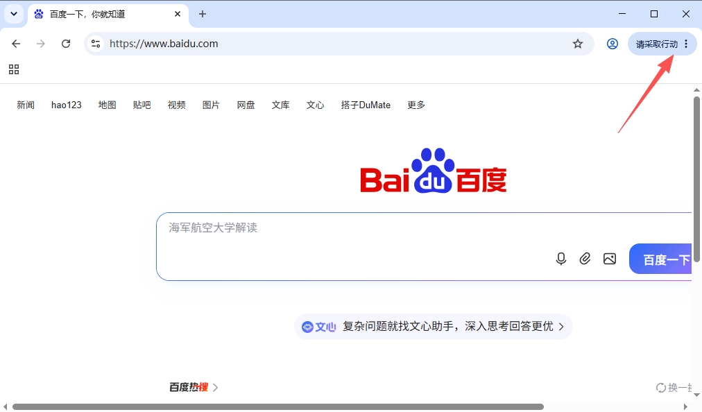
Task: Click the voice search microphone icon
Action: [x=561, y=259]
